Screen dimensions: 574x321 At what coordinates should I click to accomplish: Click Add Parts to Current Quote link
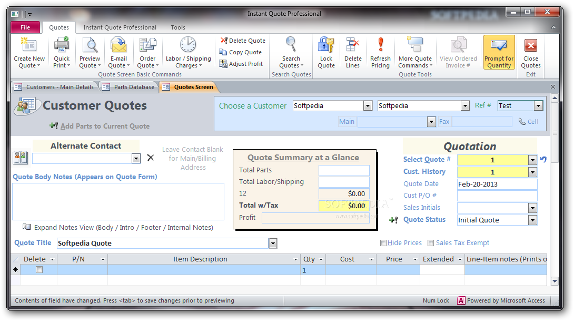click(105, 126)
